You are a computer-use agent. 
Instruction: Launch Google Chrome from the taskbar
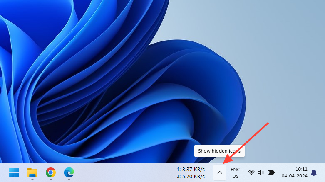pyautogui.click(x=51, y=172)
